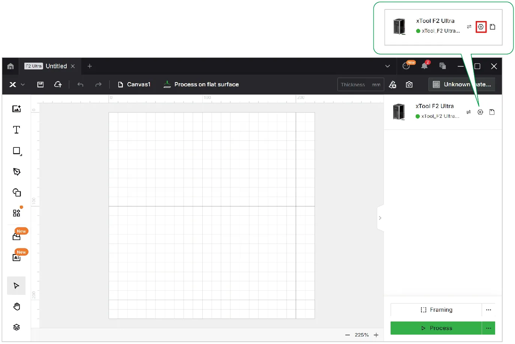
Task: Activate the Select arrow tool
Action: pyautogui.click(x=16, y=286)
